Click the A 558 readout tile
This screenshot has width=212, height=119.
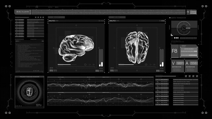click(x=191, y=66)
